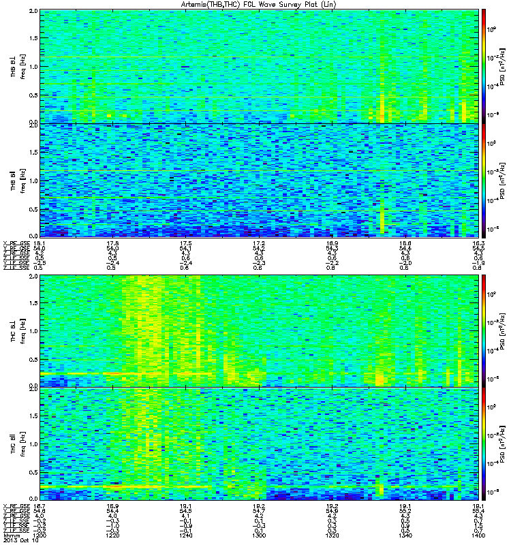Click the '0.5' frequency tick of THB B⊥ panel

[x=33, y=95]
